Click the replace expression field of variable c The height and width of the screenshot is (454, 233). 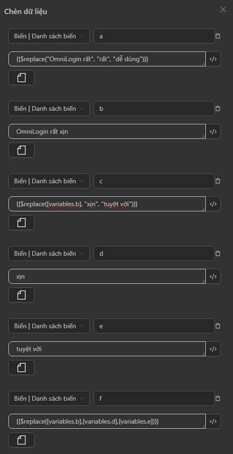(x=107, y=204)
